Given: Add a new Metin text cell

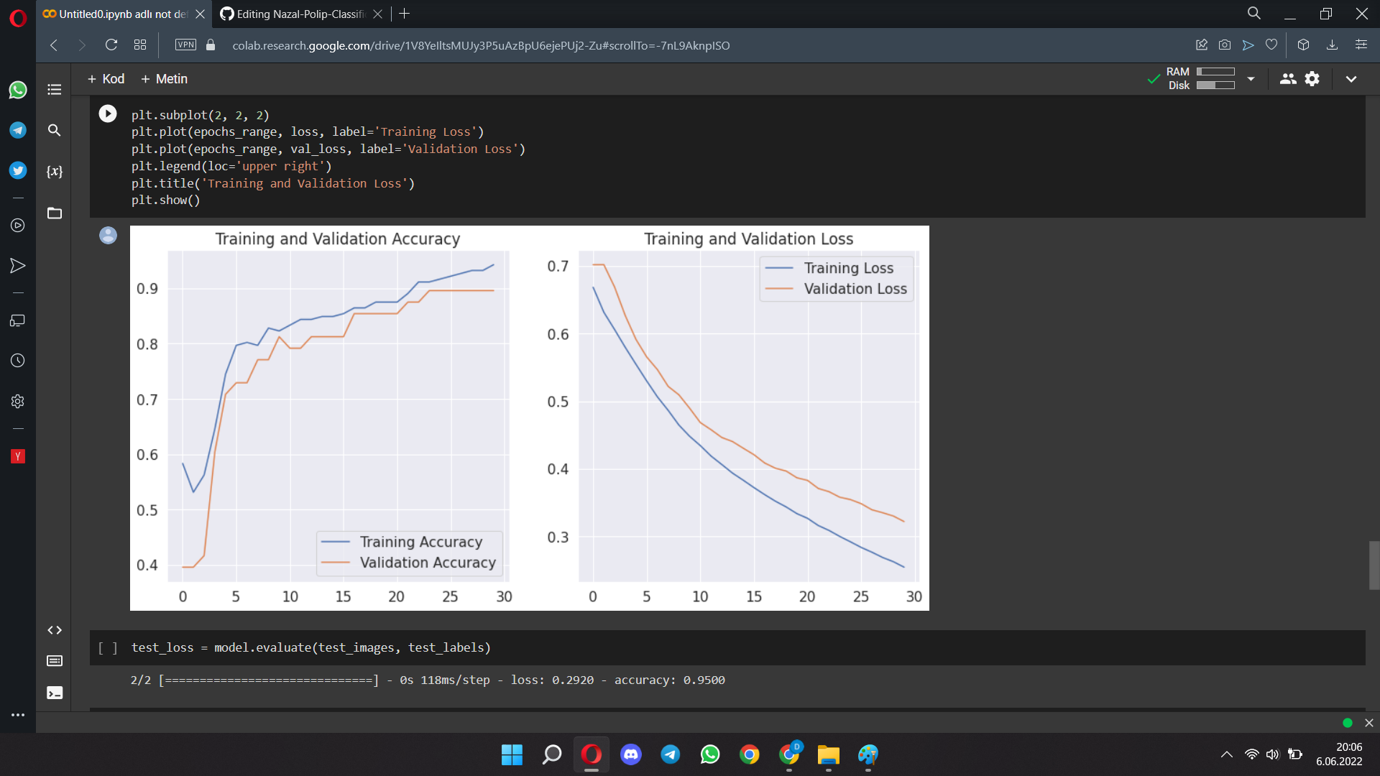Looking at the screenshot, I should tap(164, 79).
